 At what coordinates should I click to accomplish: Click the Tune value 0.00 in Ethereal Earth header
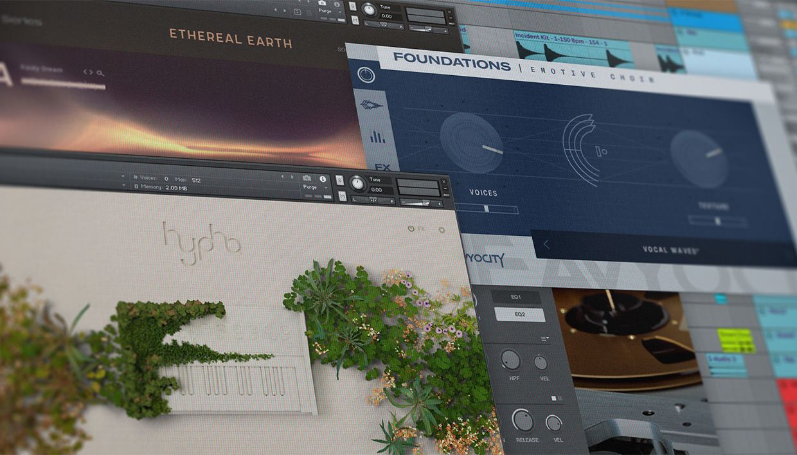[386, 16]
